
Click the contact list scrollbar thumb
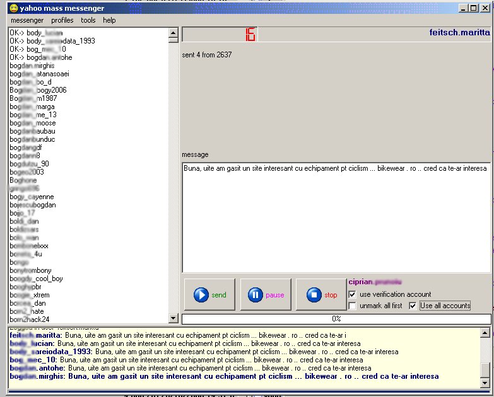(x=173, y=40)
